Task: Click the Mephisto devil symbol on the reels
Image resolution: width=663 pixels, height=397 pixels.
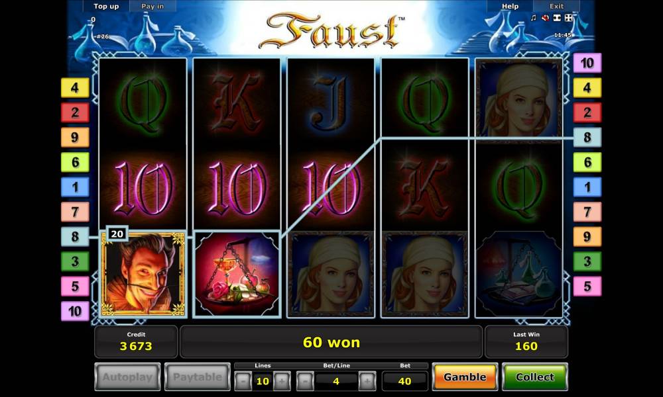Action: click(143, 274)
